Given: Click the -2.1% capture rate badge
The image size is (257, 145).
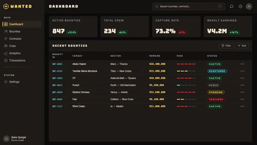Looking at the screenshot, I should click(182, 33).
